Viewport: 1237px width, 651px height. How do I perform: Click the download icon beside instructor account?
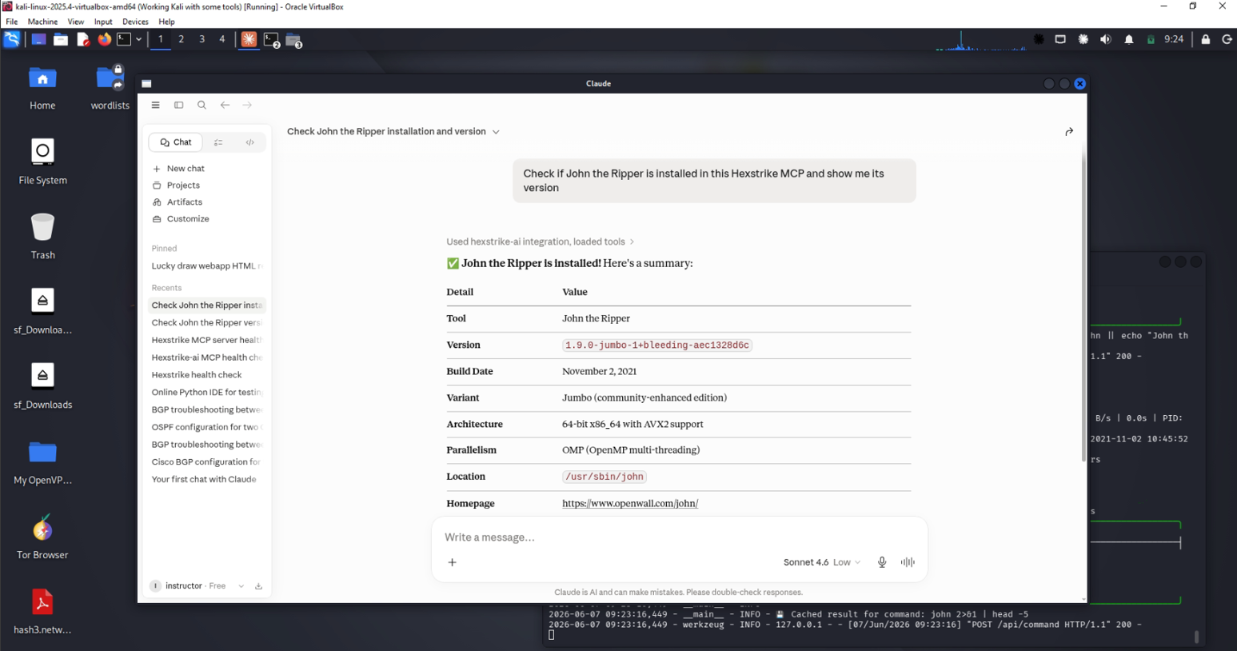tap(259, 586)
